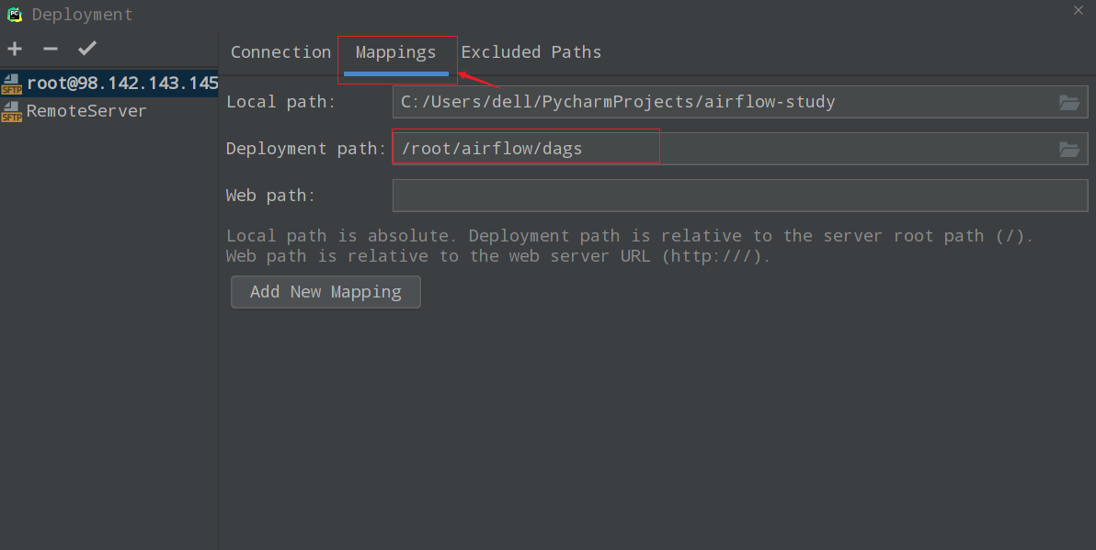Screen dimensions: 1096x550
Task: Focus the Deployment path field showing /root/airflow/dags
Action: [717, 149]
